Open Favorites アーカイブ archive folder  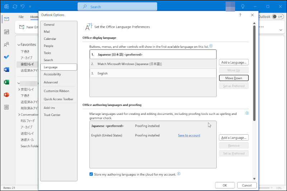(26, 58)
